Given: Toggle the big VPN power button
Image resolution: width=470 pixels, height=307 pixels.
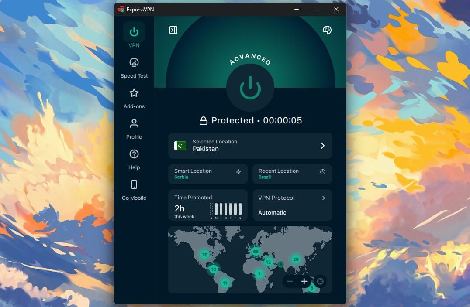Looking at the screenshot, I should click(250, 87).
